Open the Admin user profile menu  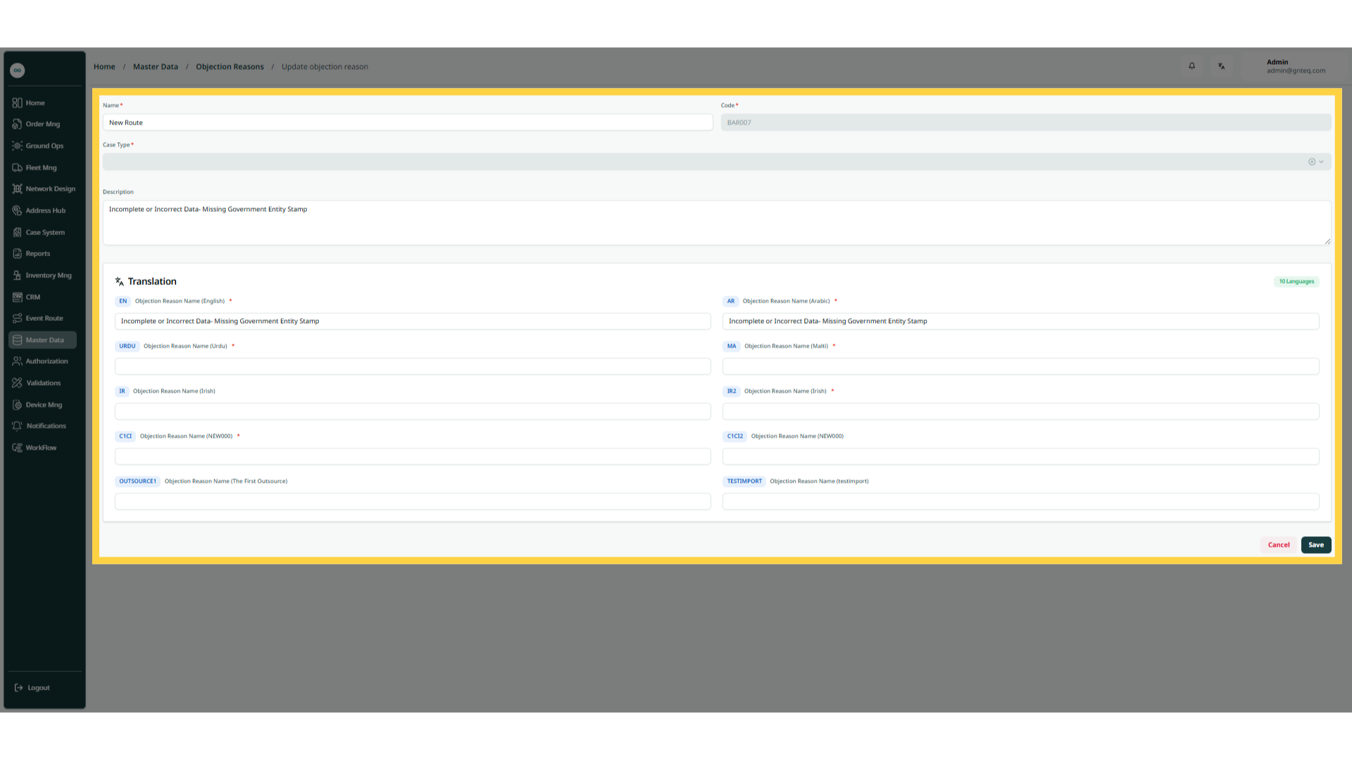[x=1296, y=66]
